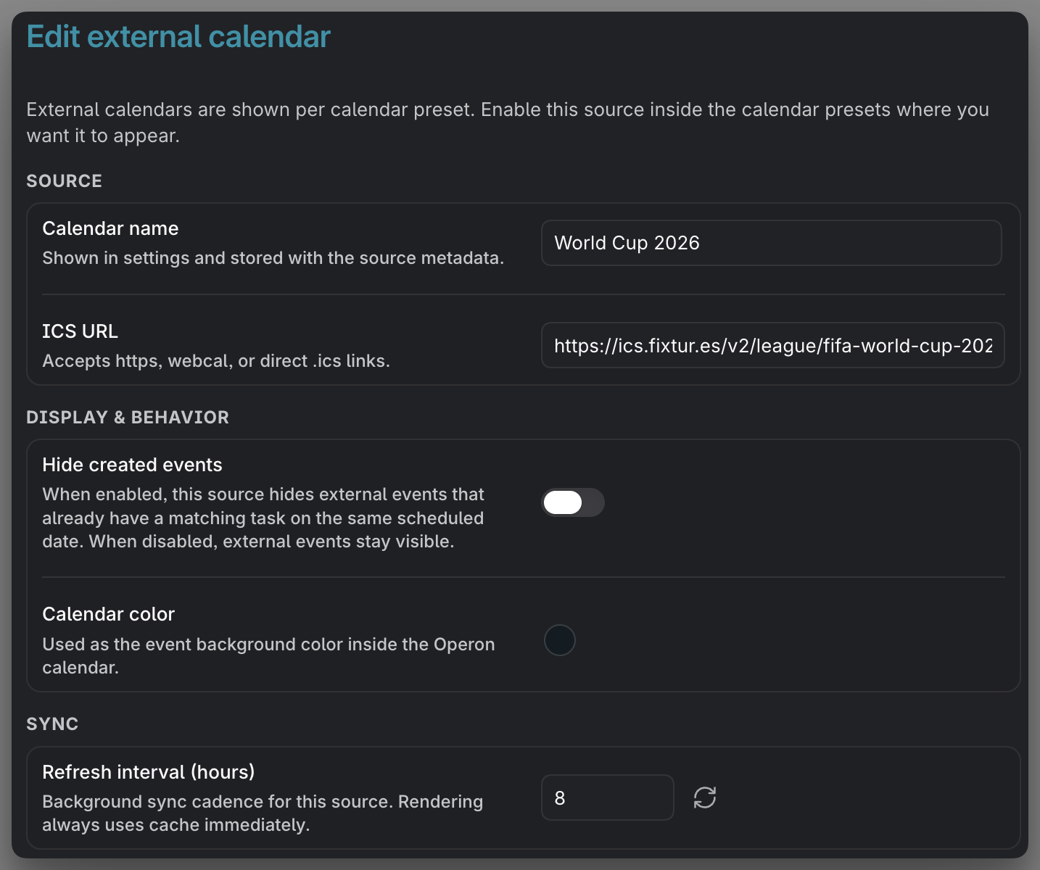1040x870 pixels.
Task: Click the Refresh interval hours input
Action: pos(608,797)
